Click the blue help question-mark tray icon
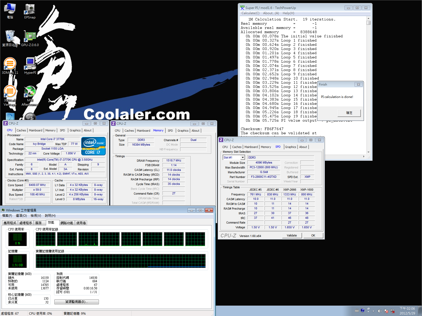Viewport: 422px width, 316px height. coord(363,310)
